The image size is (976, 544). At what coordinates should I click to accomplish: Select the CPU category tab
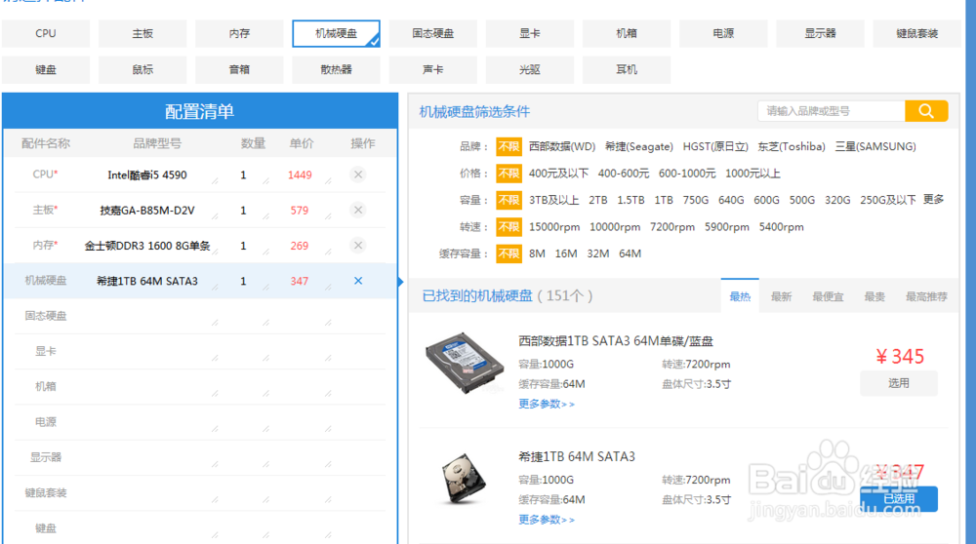click(46, 33)
